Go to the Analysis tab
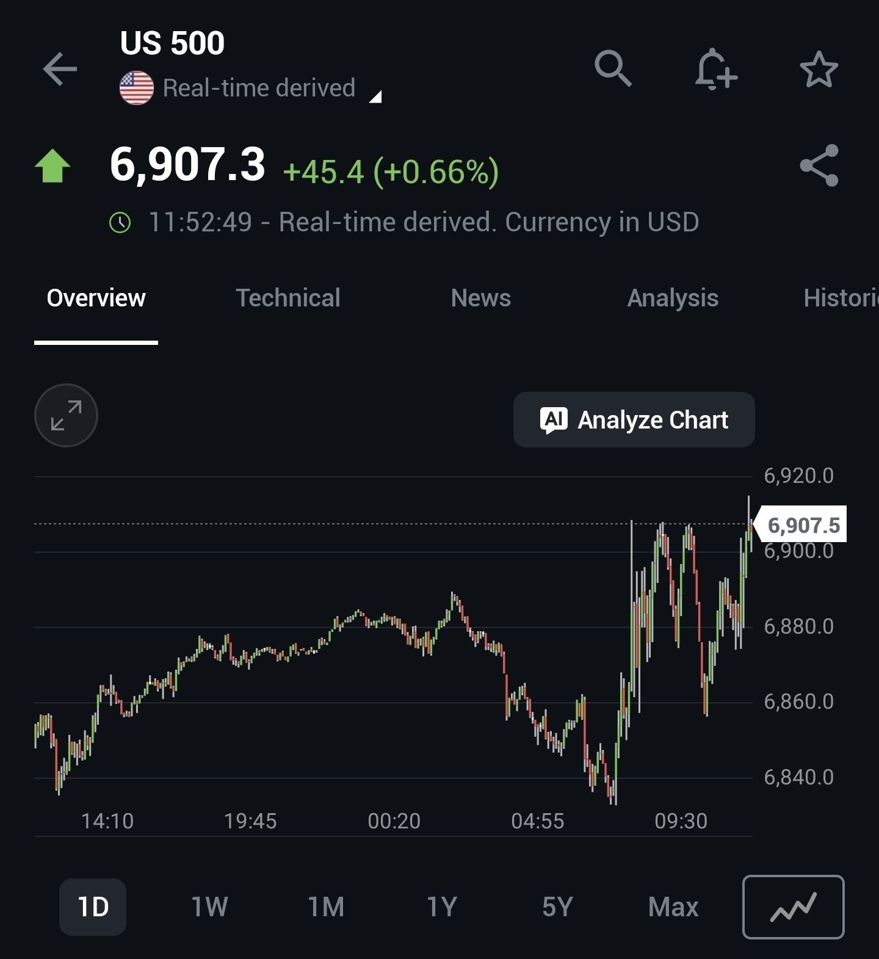Screen dimensions: 879x959 click(673, 299)
